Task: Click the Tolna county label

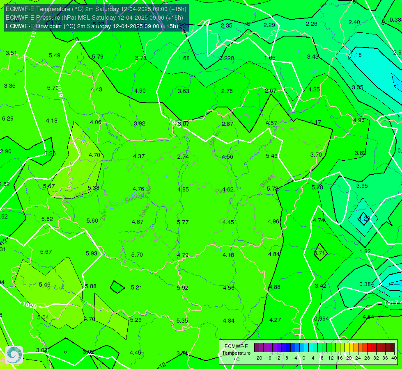Action: point(144,212)
